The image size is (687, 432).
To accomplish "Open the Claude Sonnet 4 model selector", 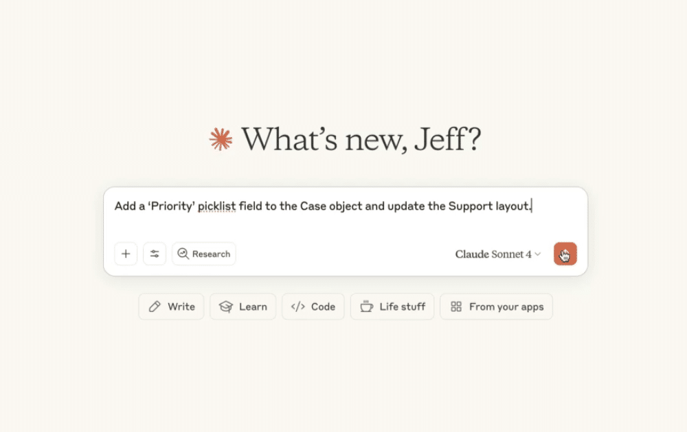I will click(493, 254).
